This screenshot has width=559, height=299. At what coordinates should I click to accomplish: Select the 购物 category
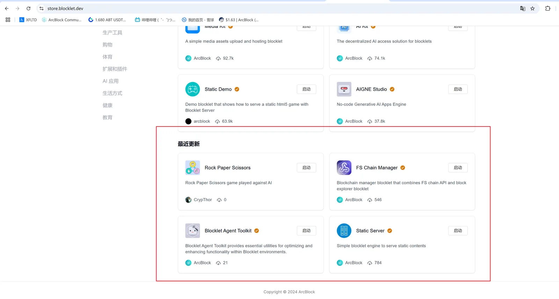tap(108, 45)
